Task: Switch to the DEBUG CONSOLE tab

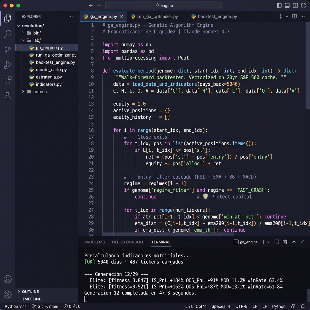Action: click(128, 242)
